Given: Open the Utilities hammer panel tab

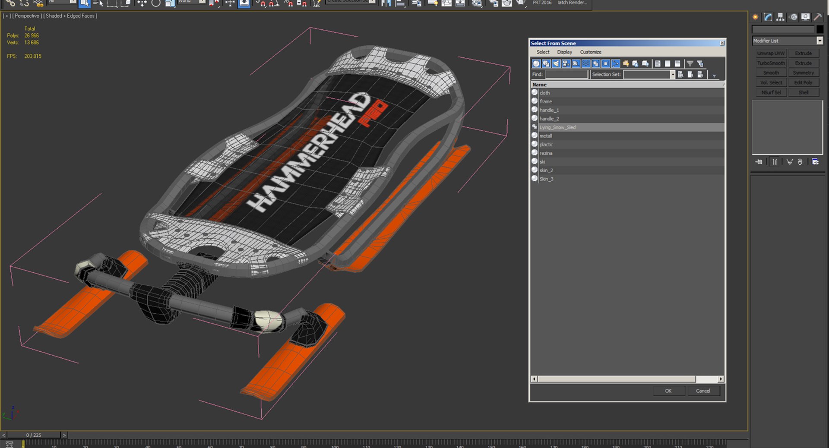Looking at the screenshot, I should [x=818, y=17].
